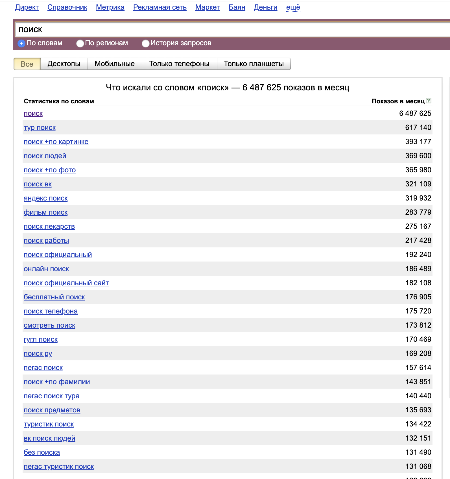The image size is (450, 479).
Task: Select the Все devices tab
Action: (x=27, y=64)
